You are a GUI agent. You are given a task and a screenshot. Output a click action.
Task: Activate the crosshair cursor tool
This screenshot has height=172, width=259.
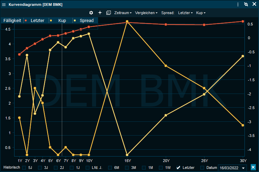coord(100,13)
